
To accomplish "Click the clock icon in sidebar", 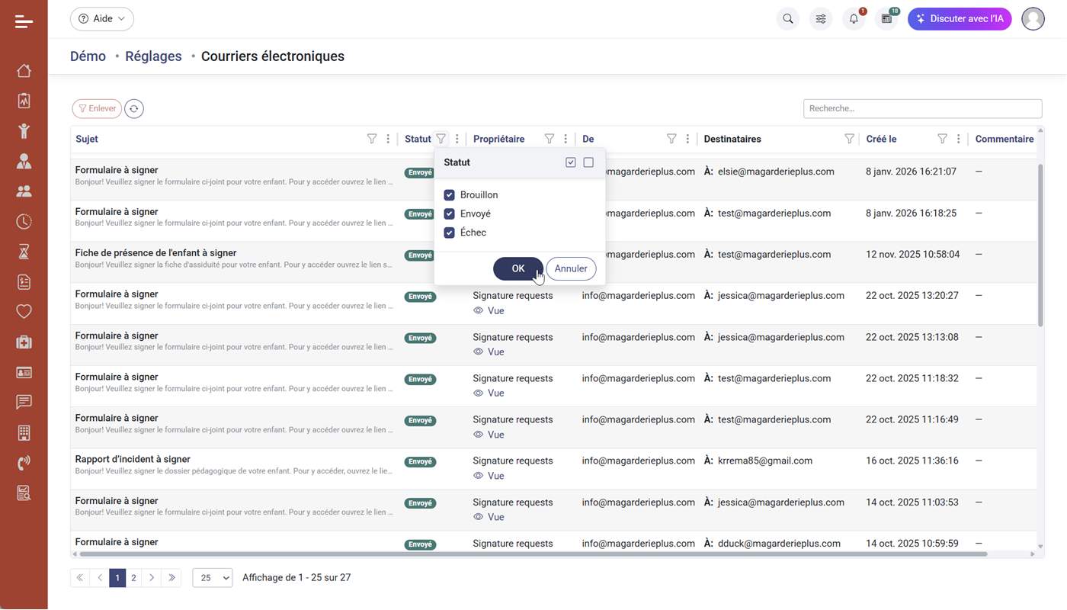I will [24, 222].
